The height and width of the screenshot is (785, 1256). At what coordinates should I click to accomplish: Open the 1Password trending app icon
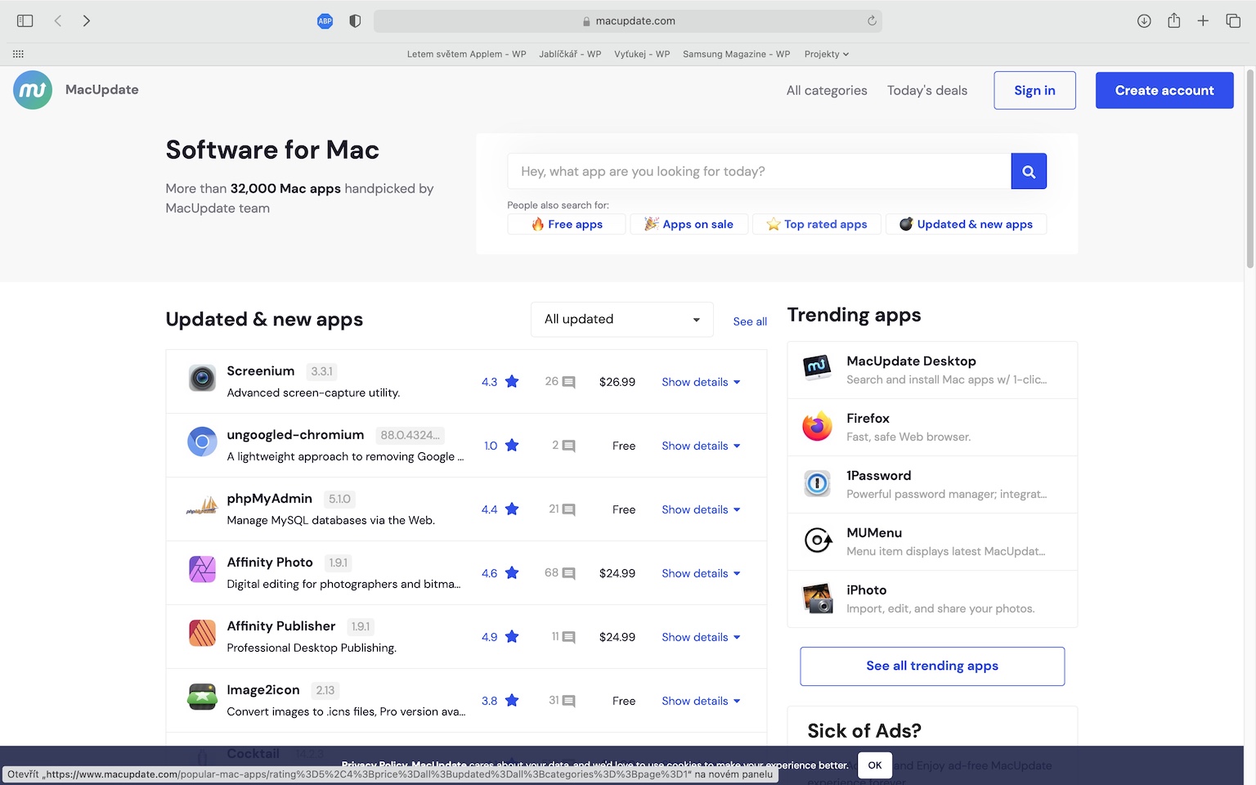[817, 483]
